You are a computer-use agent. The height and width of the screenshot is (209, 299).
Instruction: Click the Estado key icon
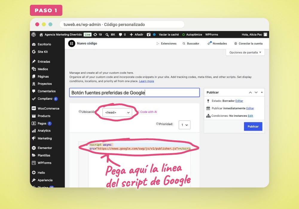(x=208, y=101)
